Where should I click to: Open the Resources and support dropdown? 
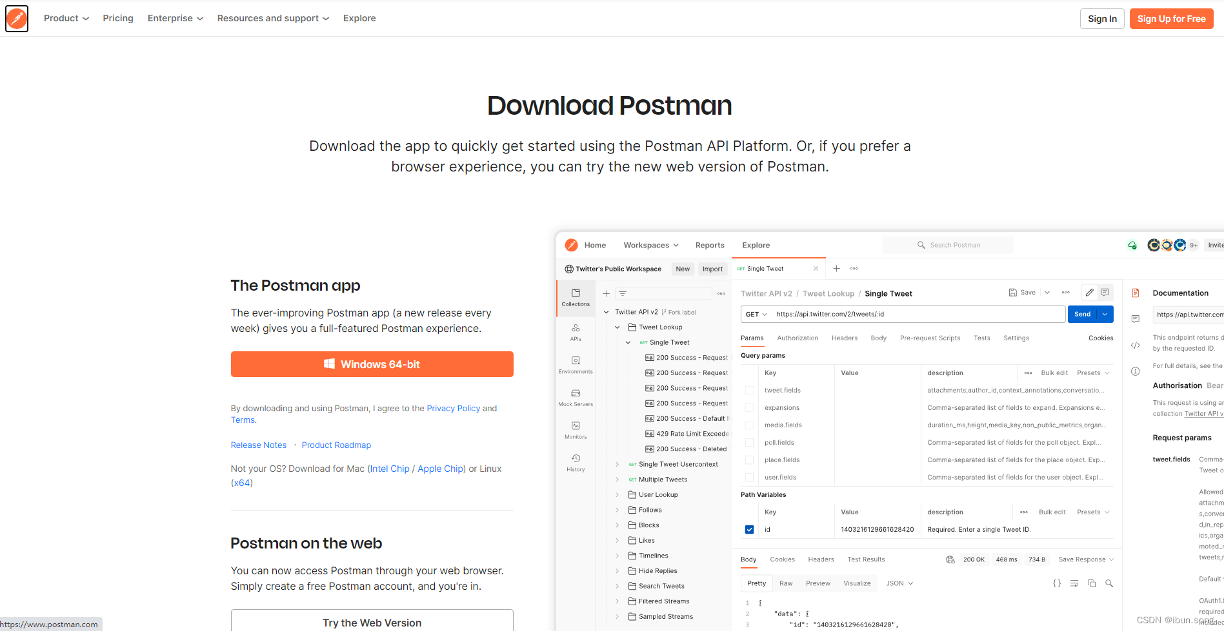273,18
